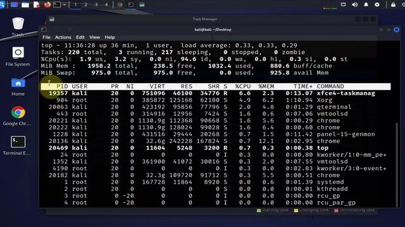Select terminal window button in the panel
405x227 pixels.
[x=131, y=4]
